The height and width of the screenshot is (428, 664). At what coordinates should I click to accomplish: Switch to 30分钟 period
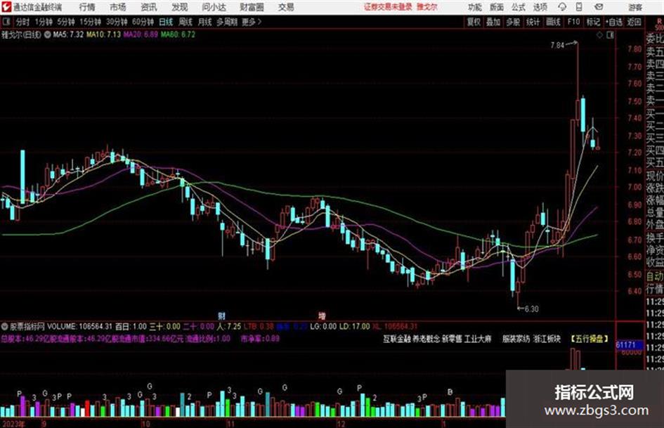117,22
